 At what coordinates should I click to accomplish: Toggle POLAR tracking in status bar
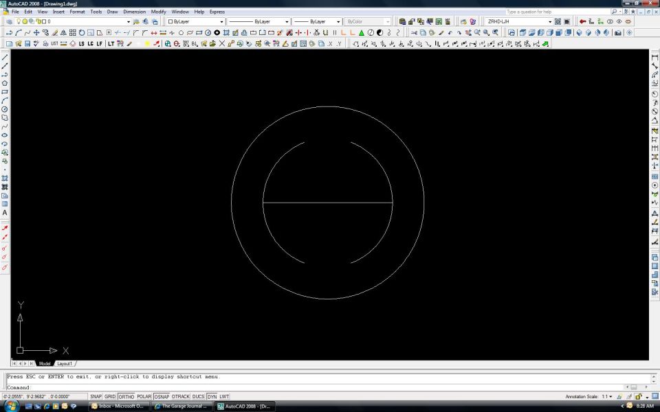(x=144, y=396)
